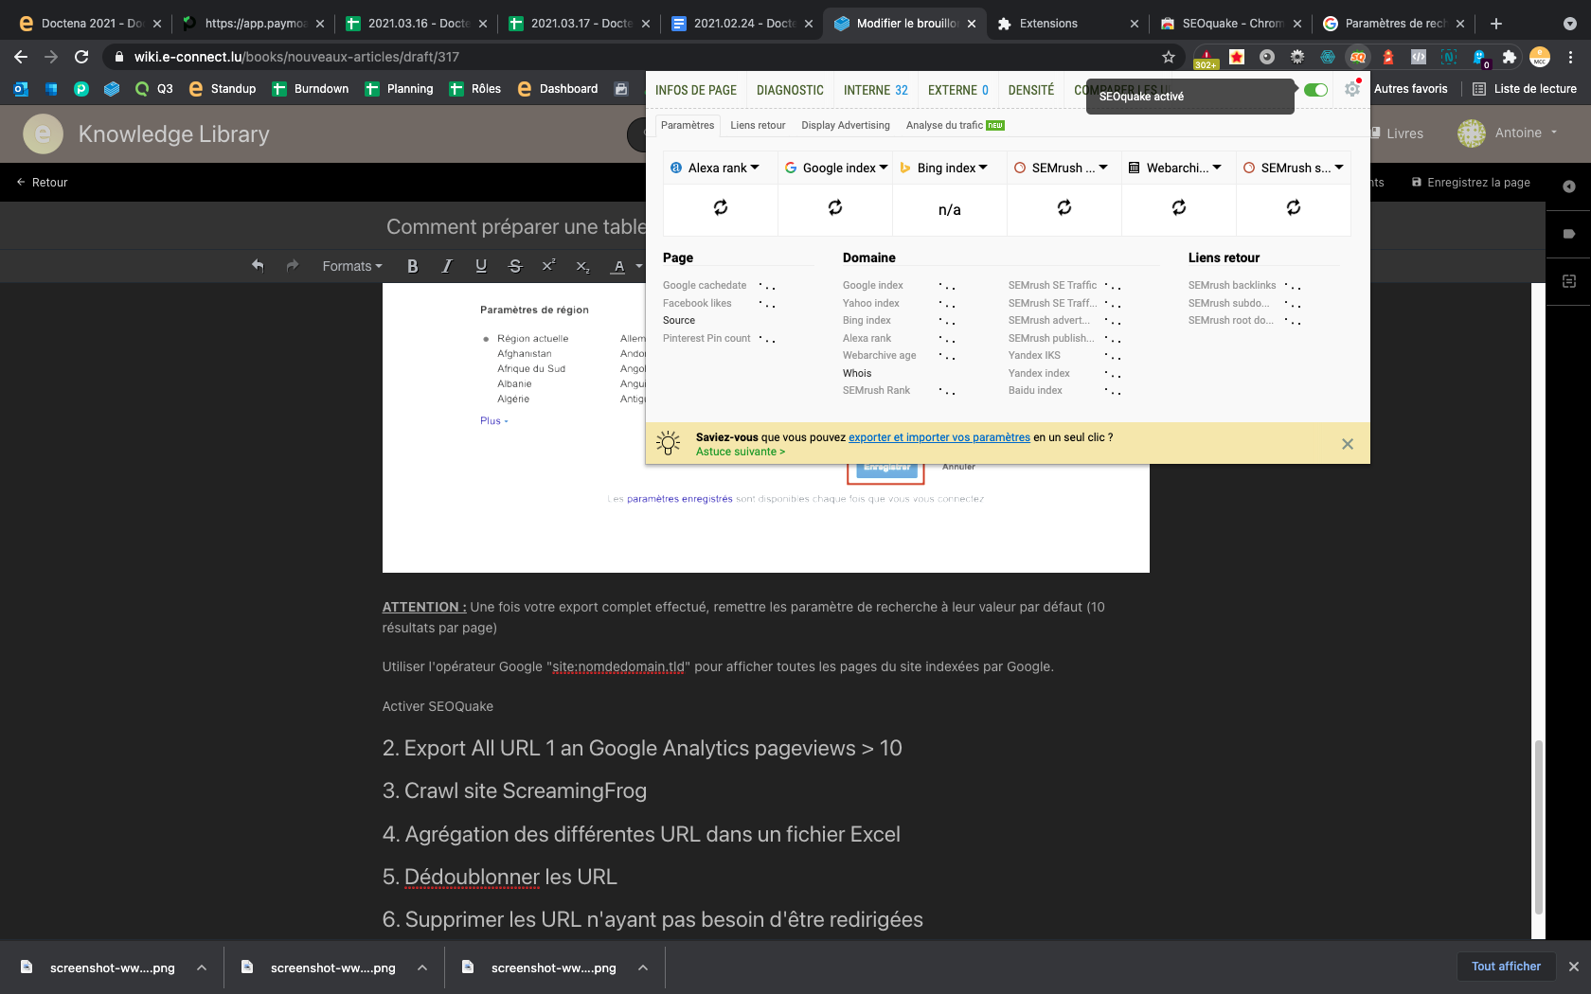
Task: Click Enregistrez la page button
Action: click(x=1471, y=182)
